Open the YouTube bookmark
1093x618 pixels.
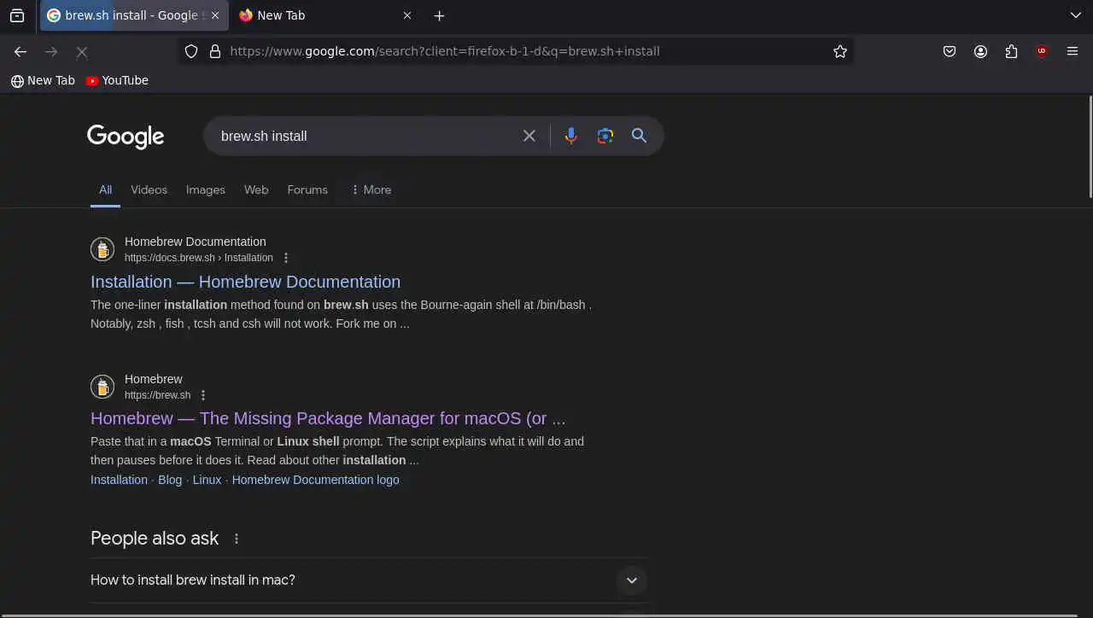coord(117,80)
